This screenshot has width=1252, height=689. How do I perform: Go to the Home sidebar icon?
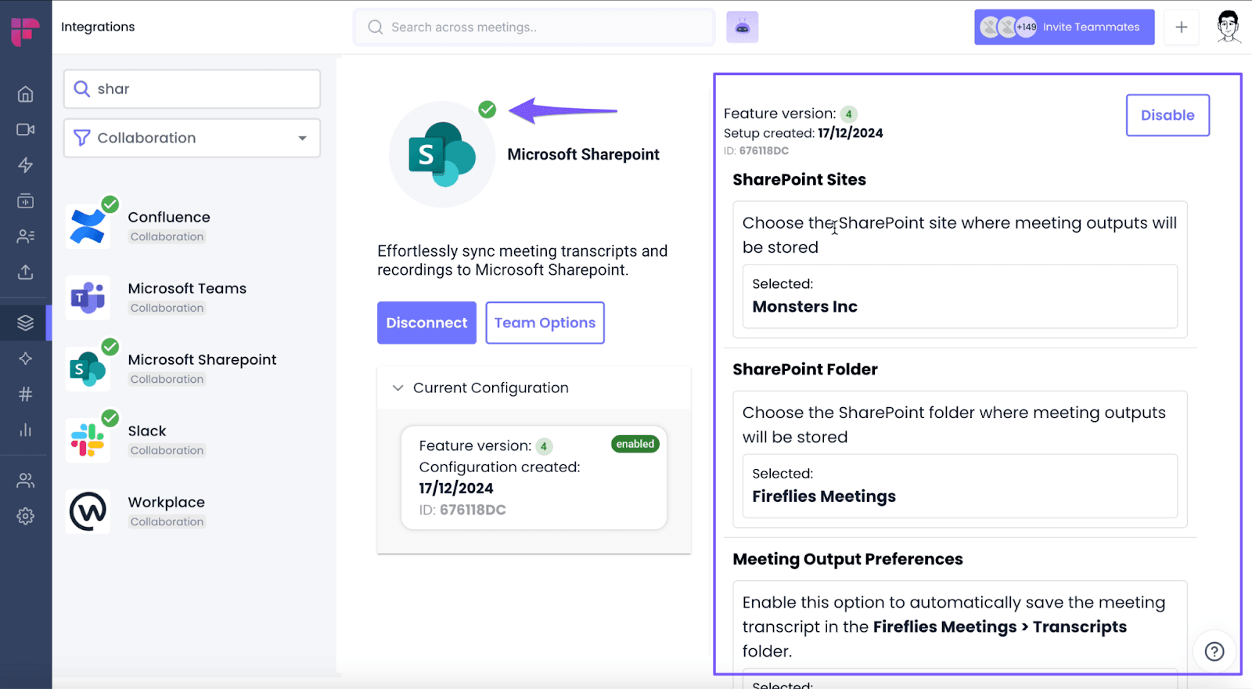tap(26, 94)
